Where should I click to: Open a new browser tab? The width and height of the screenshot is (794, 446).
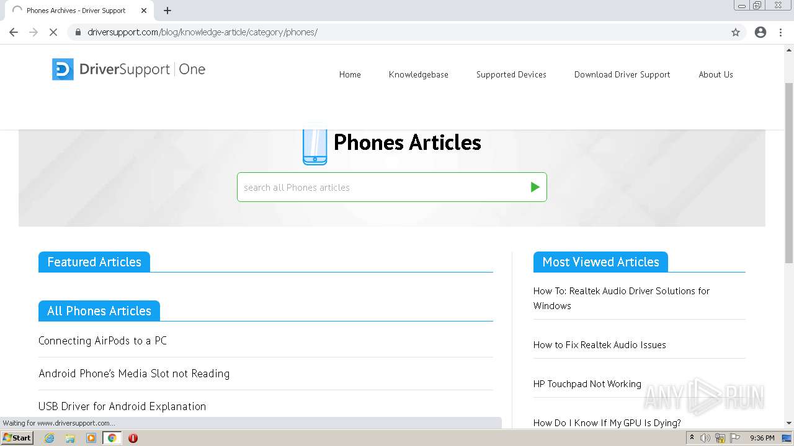point(167,11)
